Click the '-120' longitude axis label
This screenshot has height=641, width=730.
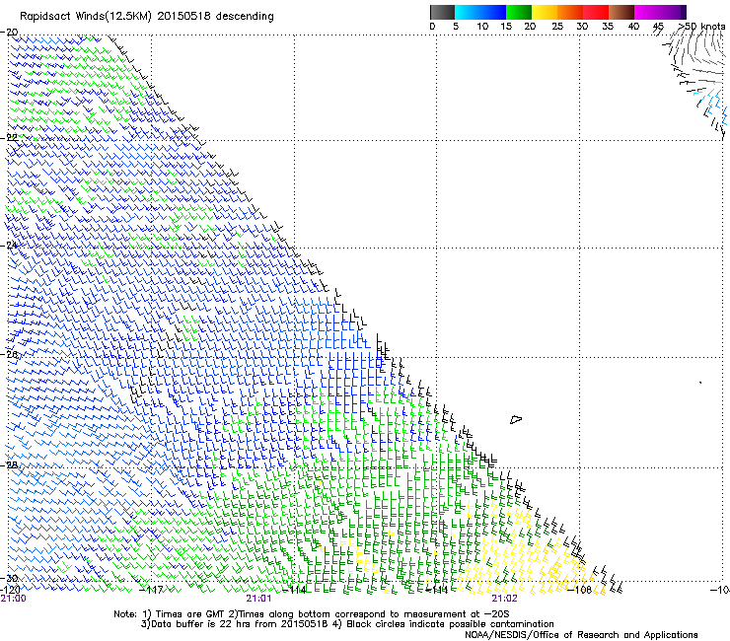(10, 590)
